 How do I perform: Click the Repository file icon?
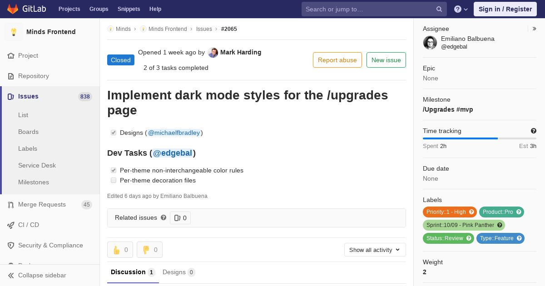coord(11,76)
